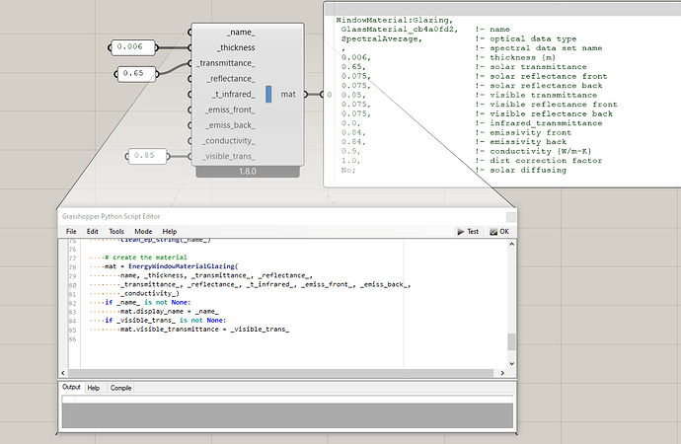Switch to the bottom Help tab
Viewport: 681px width, 444px height.
(94, 388)
